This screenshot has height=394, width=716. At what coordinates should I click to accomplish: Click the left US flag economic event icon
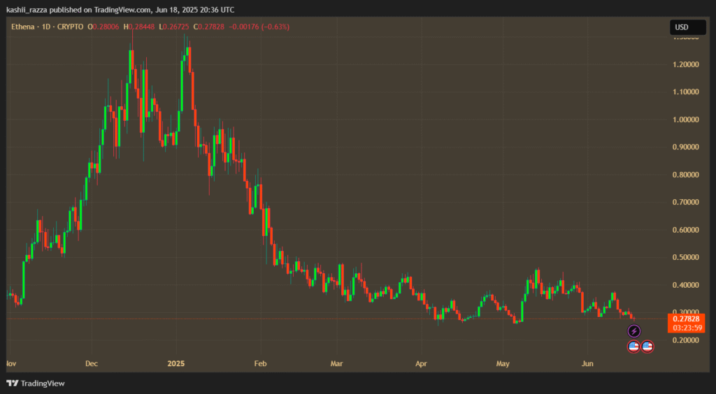click(x=633, y=346)
